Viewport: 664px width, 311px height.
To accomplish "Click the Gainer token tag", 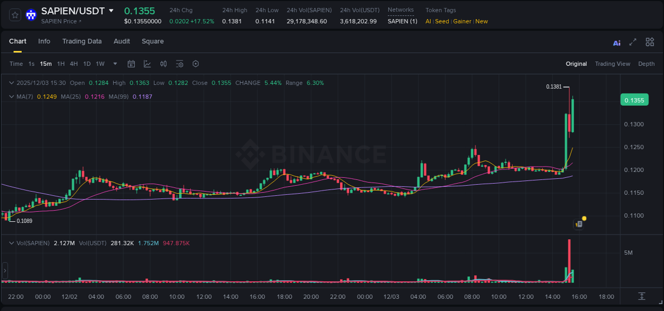I will 462,21.
